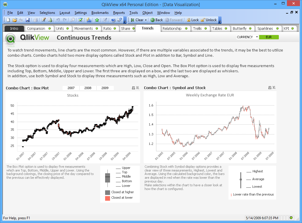
Task: Click the green EUR currency box
Action: click(x=269, y=37)
